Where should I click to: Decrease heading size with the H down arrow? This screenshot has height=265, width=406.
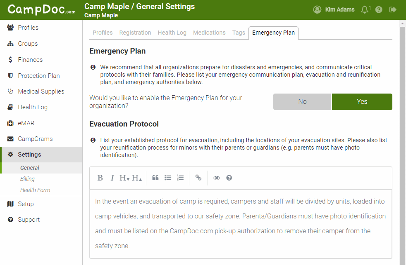pyautogui.click(x=124, y=178)
